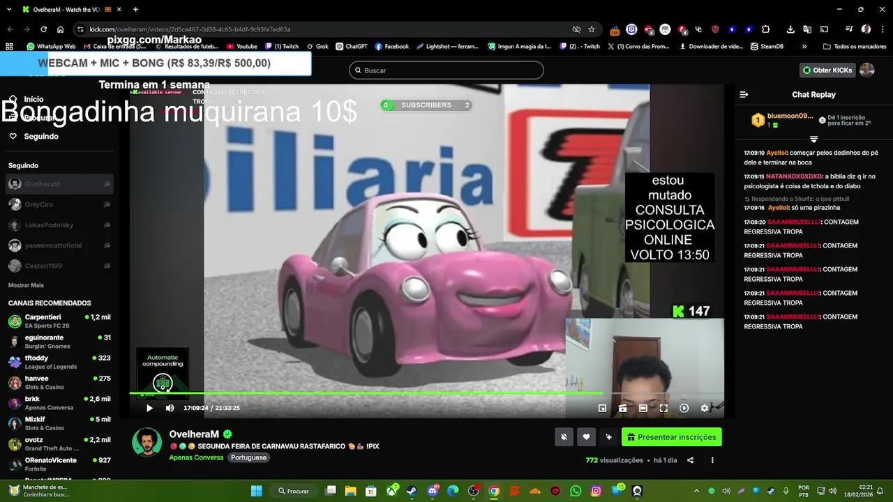Mute the video player volume
The image size is (893, 502).
tap(170, 408)
